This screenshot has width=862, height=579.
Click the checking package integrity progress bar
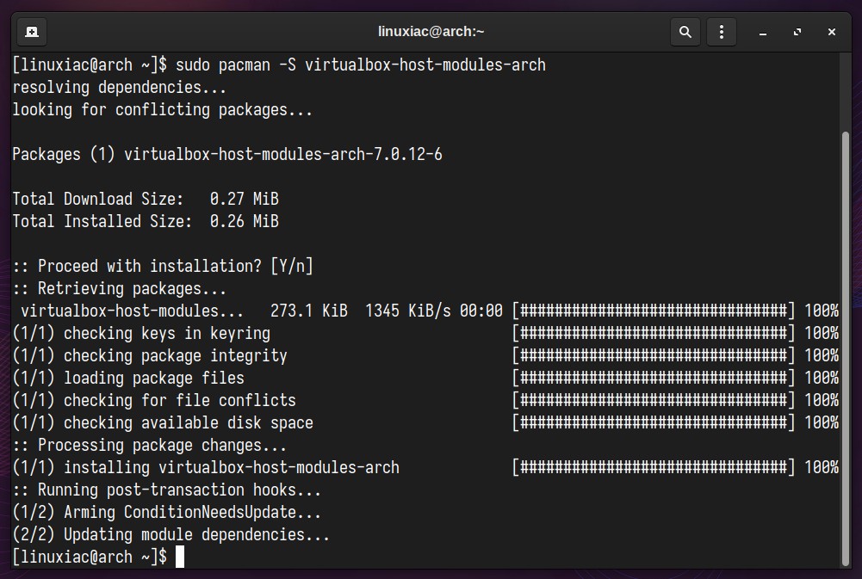tap(654, 356)
